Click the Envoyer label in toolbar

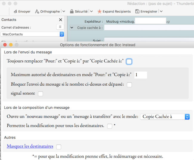click(24, 12)
